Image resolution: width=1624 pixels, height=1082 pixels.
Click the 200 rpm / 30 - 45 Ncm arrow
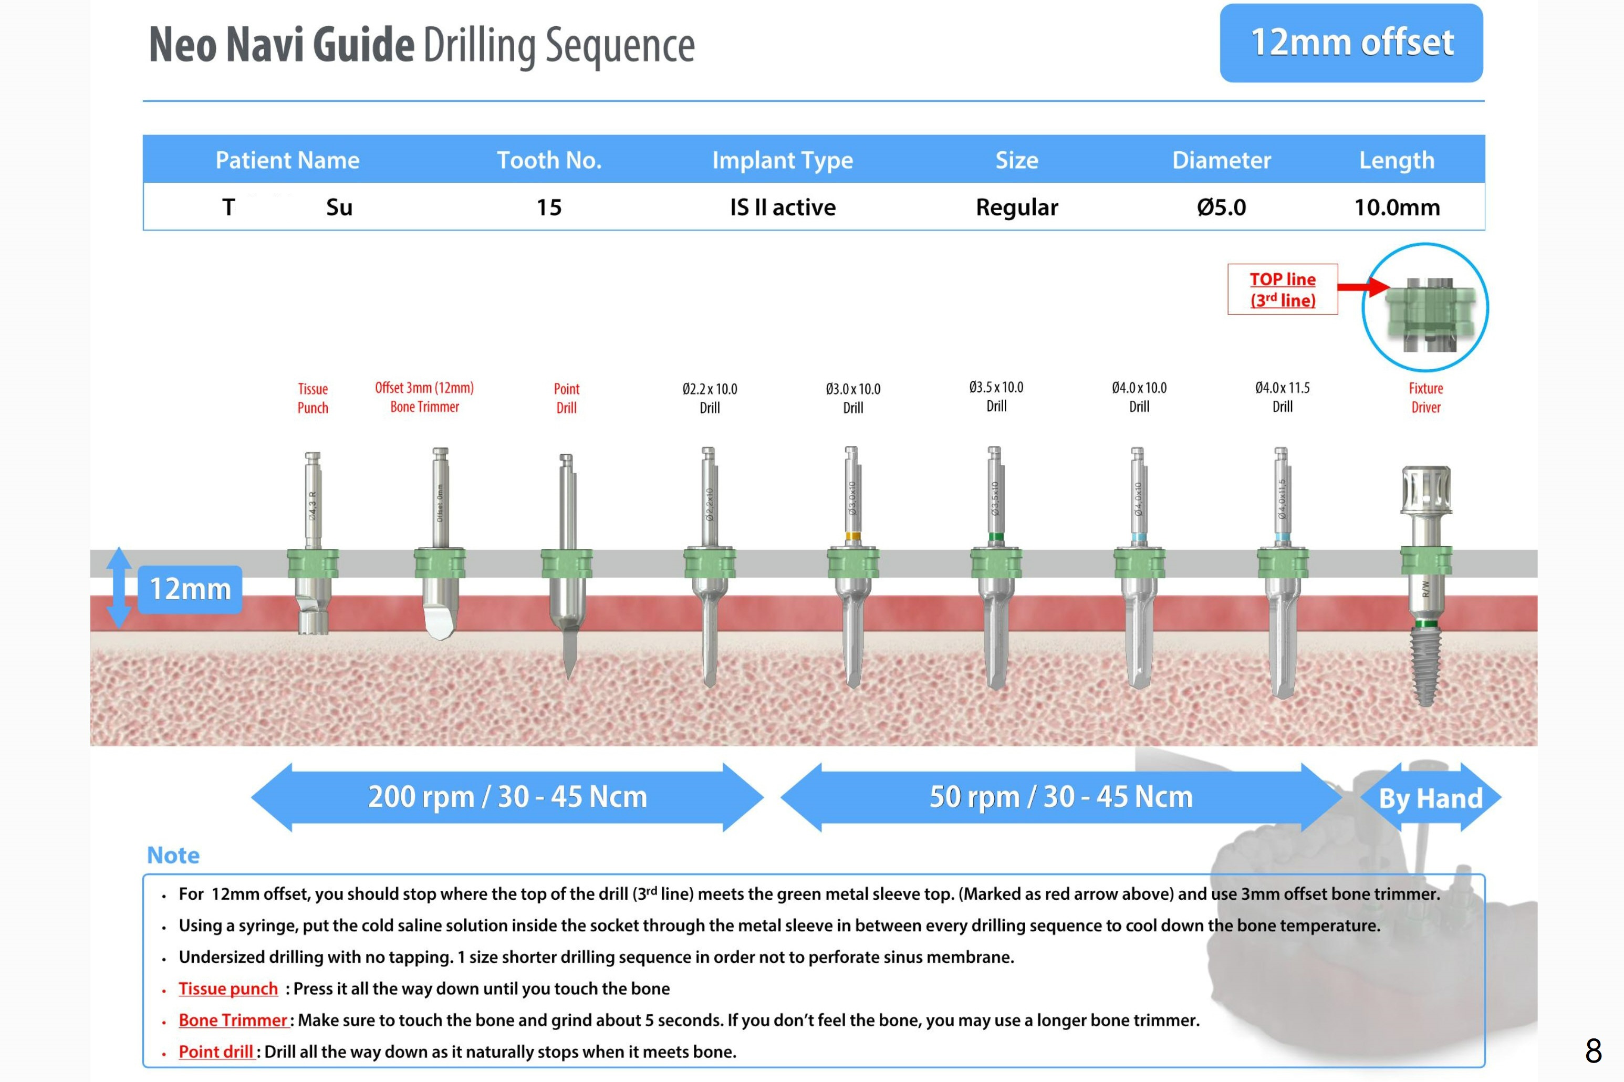tap(507, 797)
